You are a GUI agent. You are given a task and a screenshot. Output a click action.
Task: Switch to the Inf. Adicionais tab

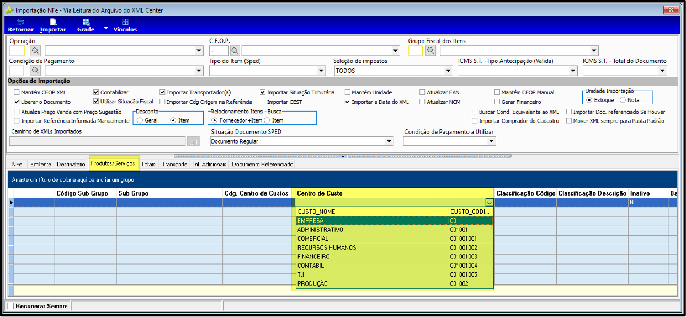pyautogui.click(x=210, y=165)
